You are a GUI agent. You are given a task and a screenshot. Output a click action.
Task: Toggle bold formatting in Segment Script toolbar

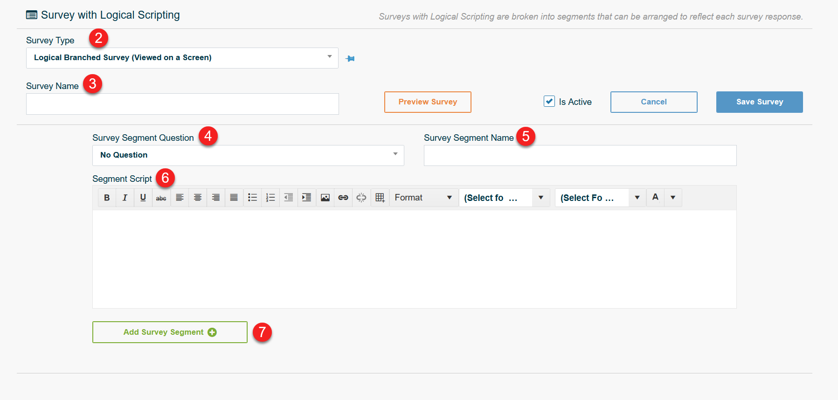107,198
